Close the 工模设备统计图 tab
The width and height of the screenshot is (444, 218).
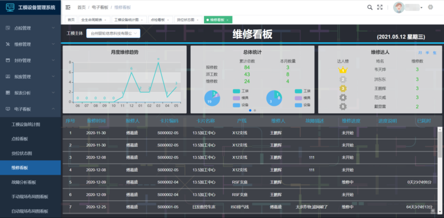click(x=142, y=20)
